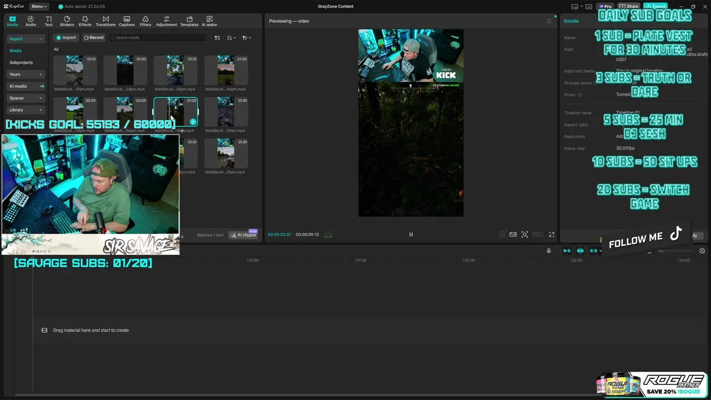Screen dimensions: 711x400
Task: Click the 01:00 timeline ruler mark
Action: click(253, 260)
